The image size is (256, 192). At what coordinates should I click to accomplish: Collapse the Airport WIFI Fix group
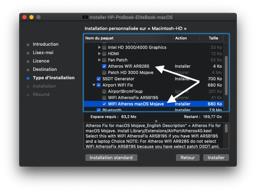pyautogui.click(x=94, y=85)
